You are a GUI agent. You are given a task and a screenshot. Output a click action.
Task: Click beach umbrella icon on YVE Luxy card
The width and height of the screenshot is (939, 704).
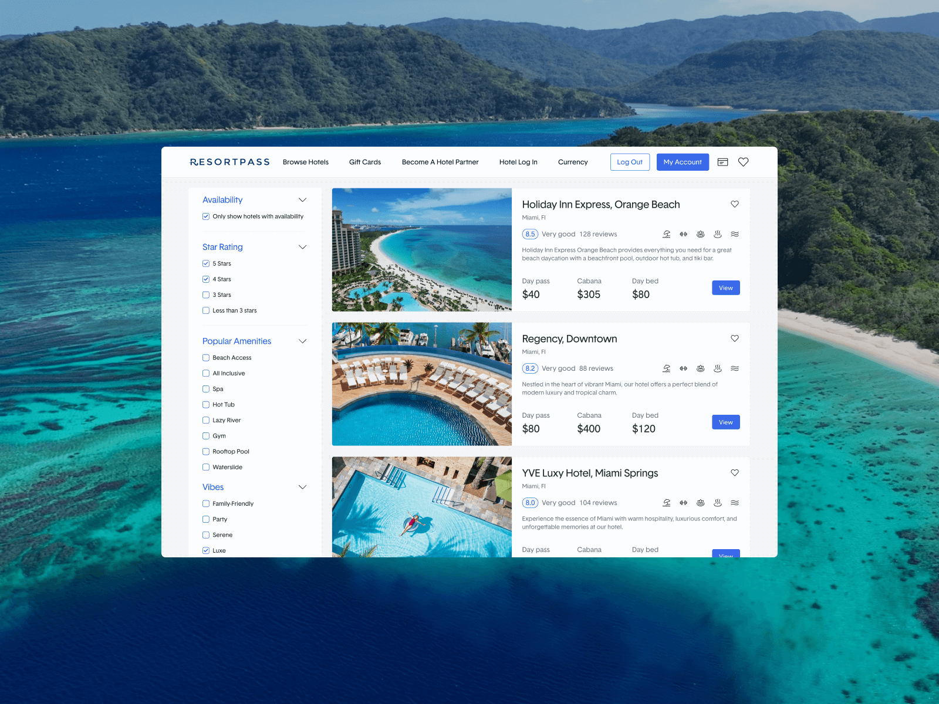coord(667,503)
